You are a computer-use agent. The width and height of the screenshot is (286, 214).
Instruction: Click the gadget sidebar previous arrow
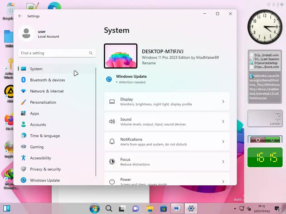pyautogui.click(x=268, y=4)
